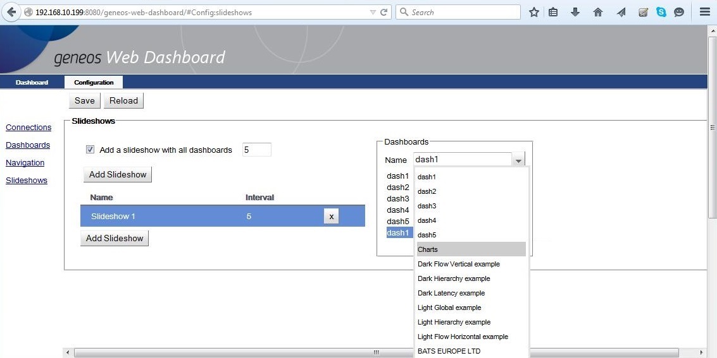This screenshot has height=358, width=717.
Task: Click the browser back arrow button
Action: tap(11, 12)
